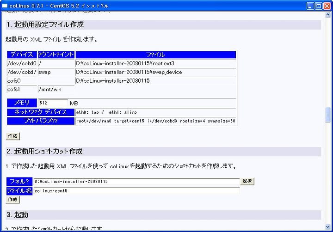Click the swap_device file path cell
The width and height of the screenshot is (333, 232).
tap(156, 72)
